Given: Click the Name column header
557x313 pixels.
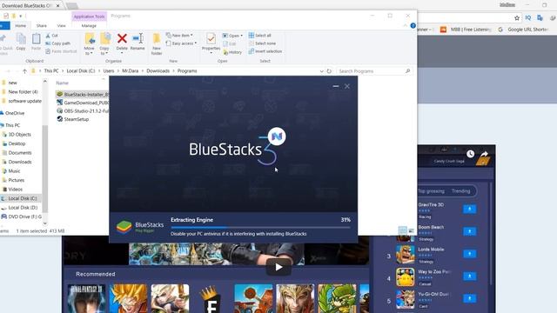Looking at the screenshot, I should click(x=62, y=83).
